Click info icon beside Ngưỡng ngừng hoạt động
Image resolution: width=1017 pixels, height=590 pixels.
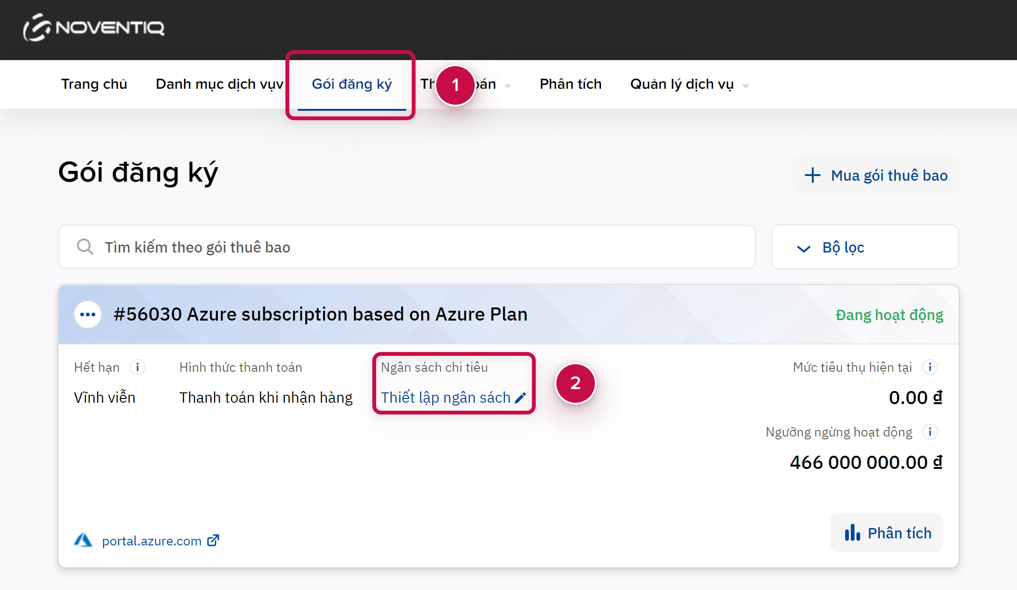[930, 432]
